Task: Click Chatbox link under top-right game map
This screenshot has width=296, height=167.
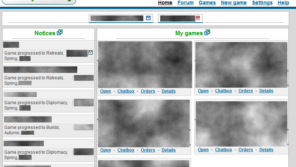Action: [x=223, y=91]
